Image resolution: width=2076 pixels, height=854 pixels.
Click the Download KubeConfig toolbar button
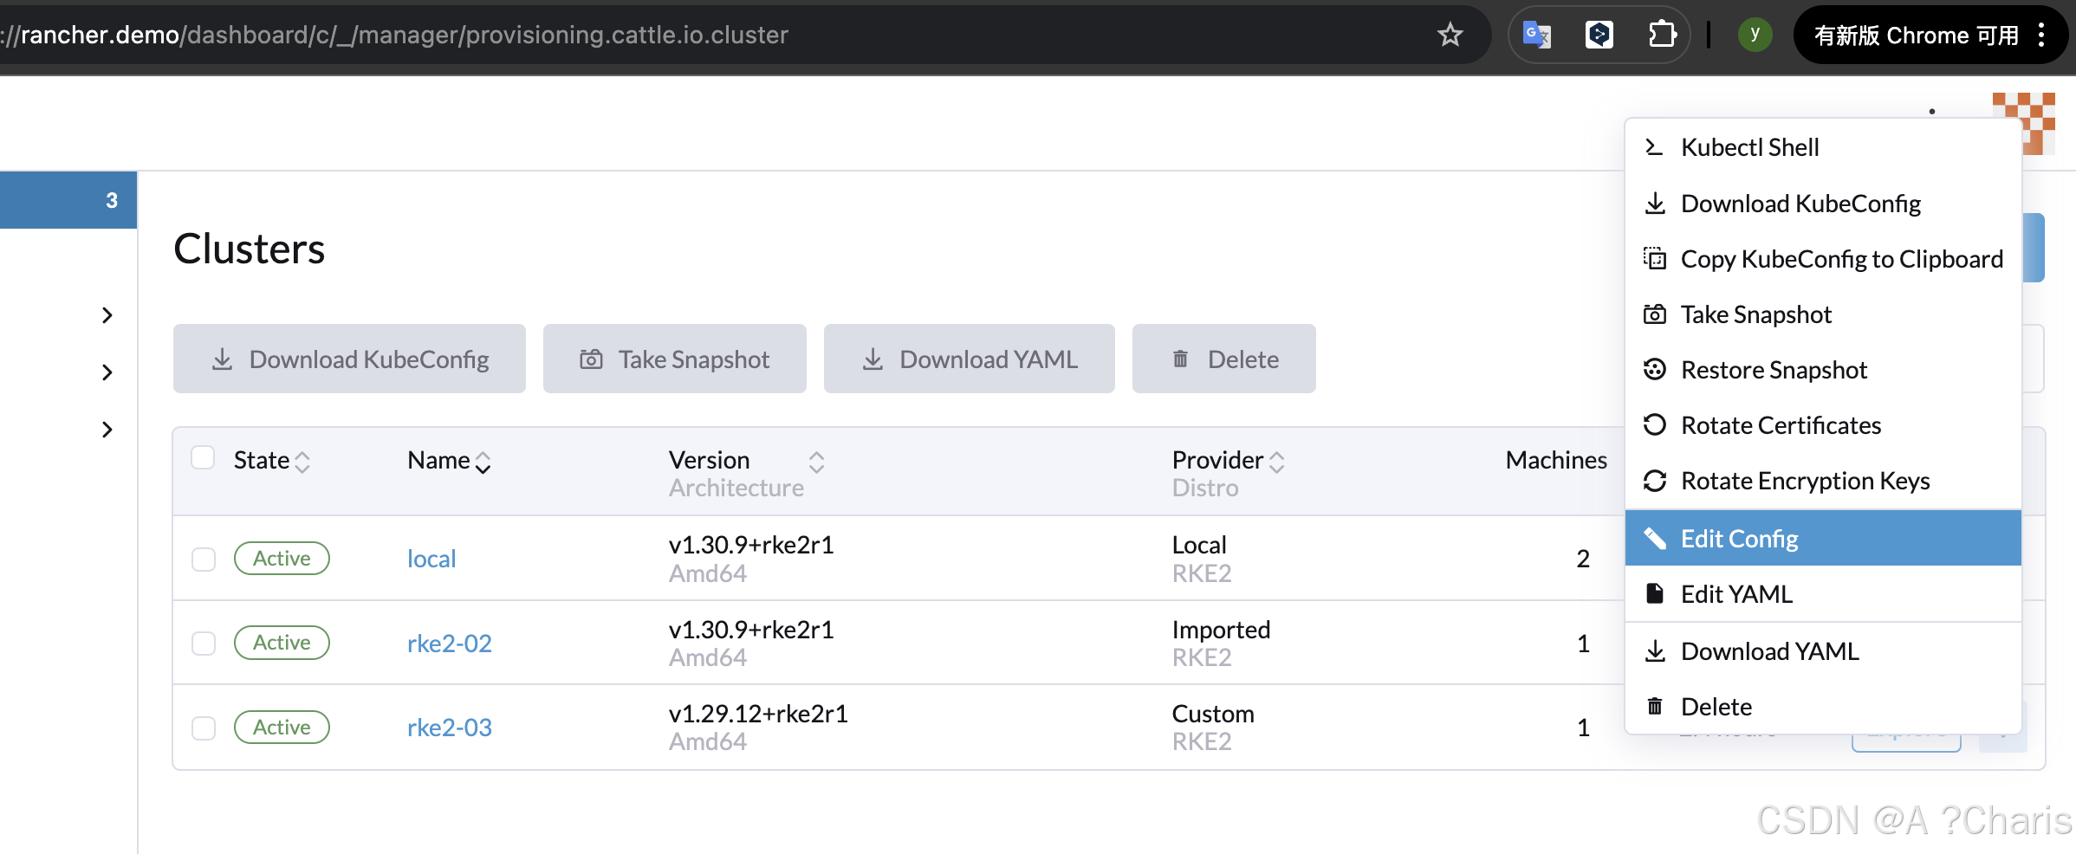[x=349, y=359]
